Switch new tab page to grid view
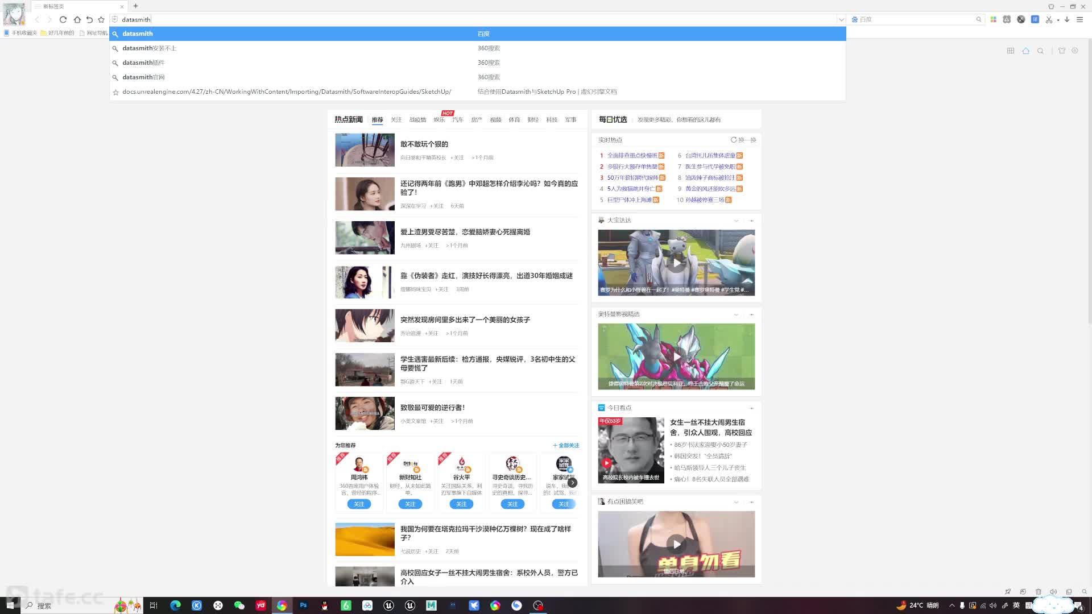The image size is (1092, 614). click(x=1011, y=51)
